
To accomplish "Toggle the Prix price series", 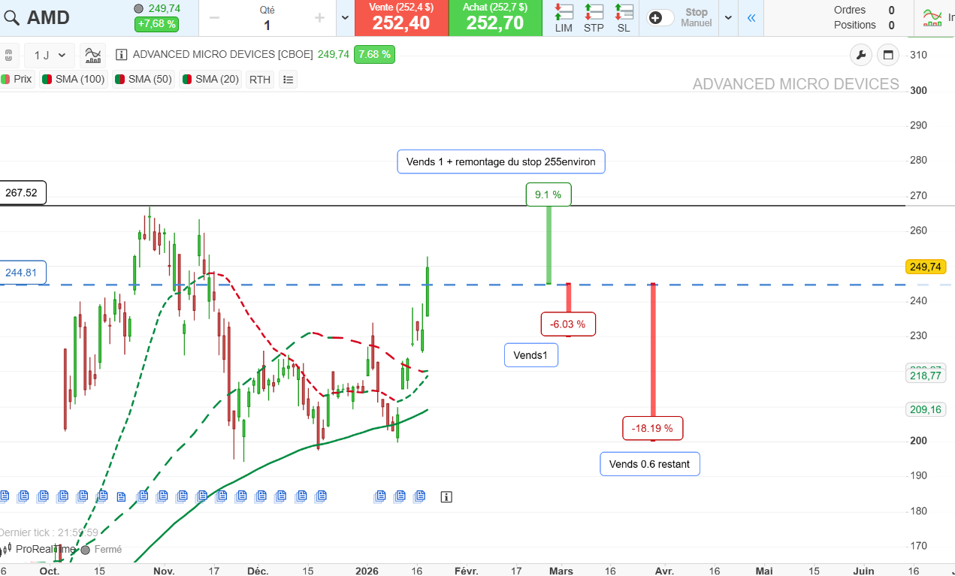I will pos(17,79).
